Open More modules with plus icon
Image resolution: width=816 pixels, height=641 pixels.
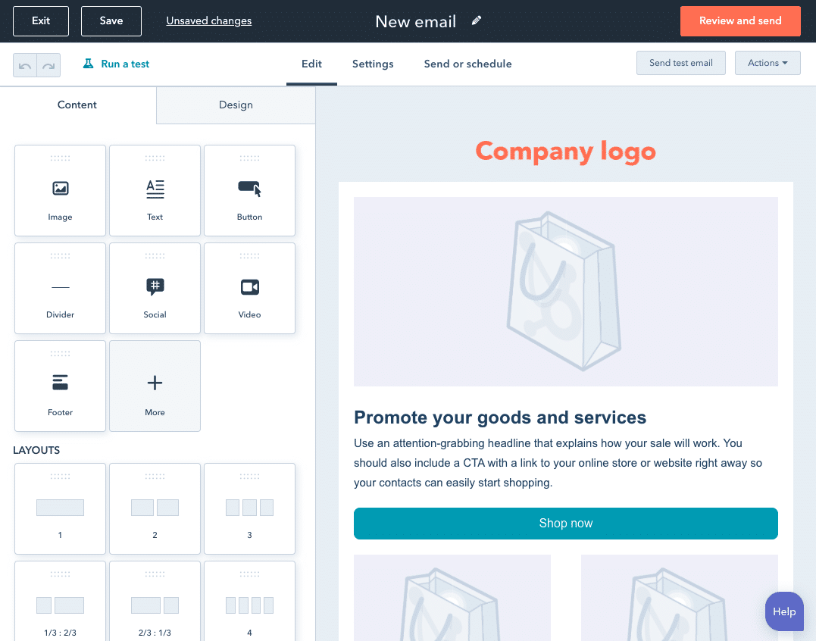155,386
